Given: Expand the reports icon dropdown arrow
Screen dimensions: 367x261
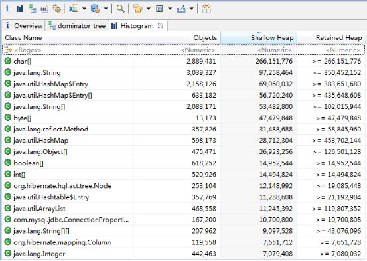Looking at the screenshot, I should [84, 9].
